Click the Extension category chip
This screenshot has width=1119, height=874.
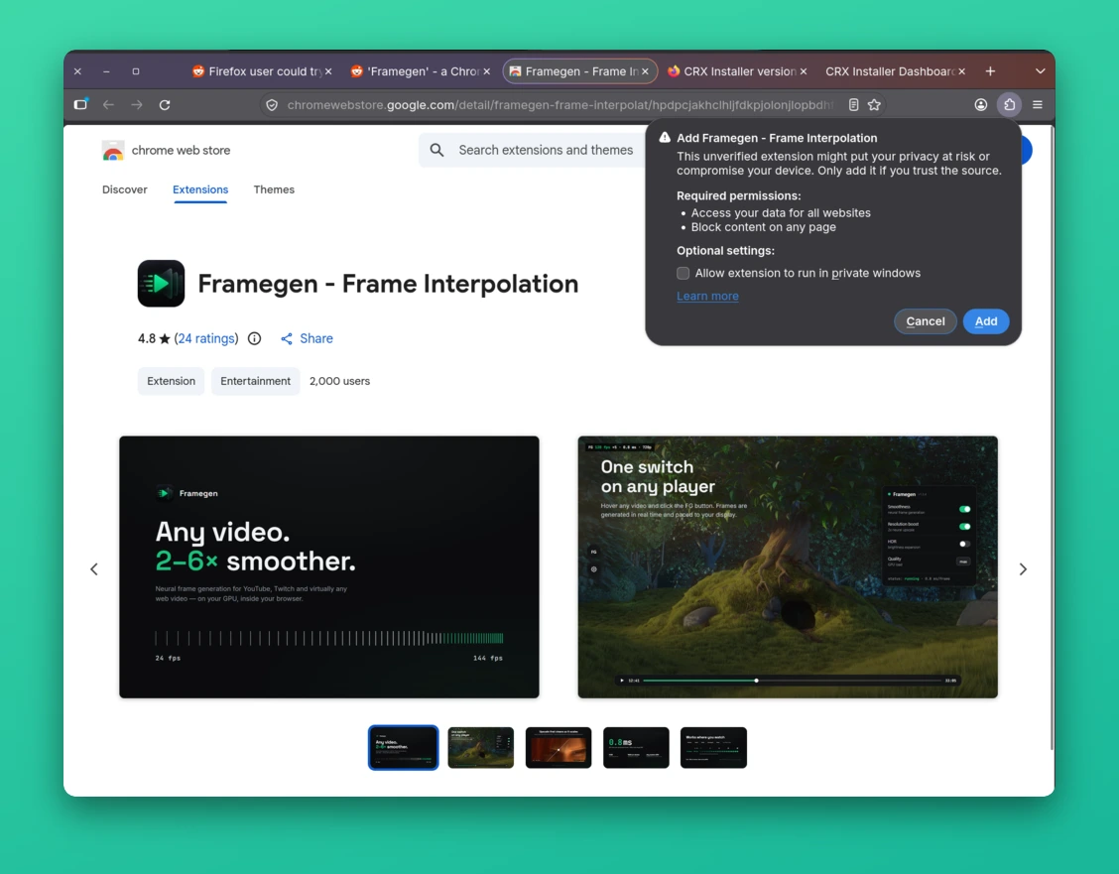click(172, 381)
